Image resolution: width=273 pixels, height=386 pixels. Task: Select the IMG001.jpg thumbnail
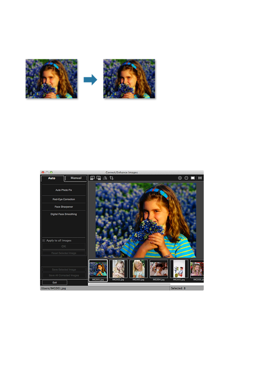pyautogui.click(x=98, y=270)
